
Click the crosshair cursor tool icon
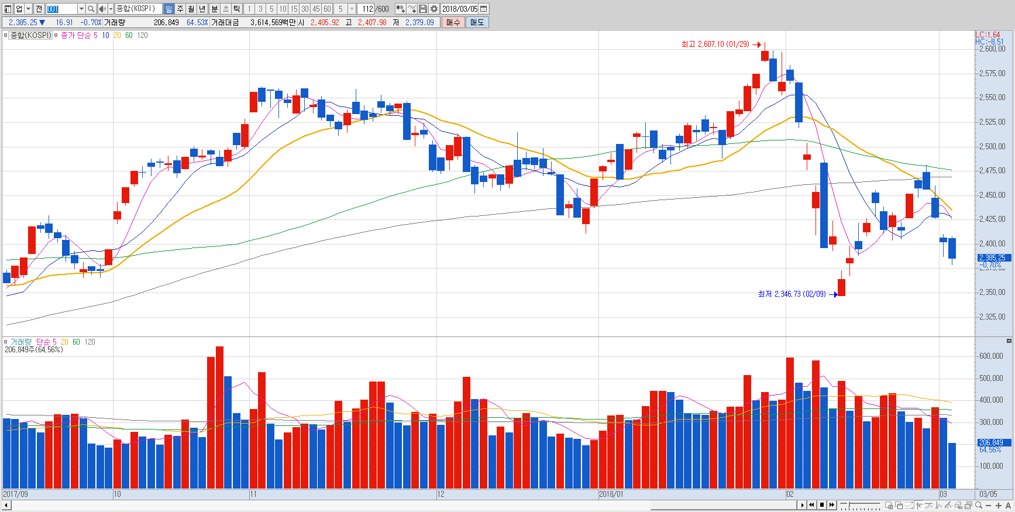(919, 505)
